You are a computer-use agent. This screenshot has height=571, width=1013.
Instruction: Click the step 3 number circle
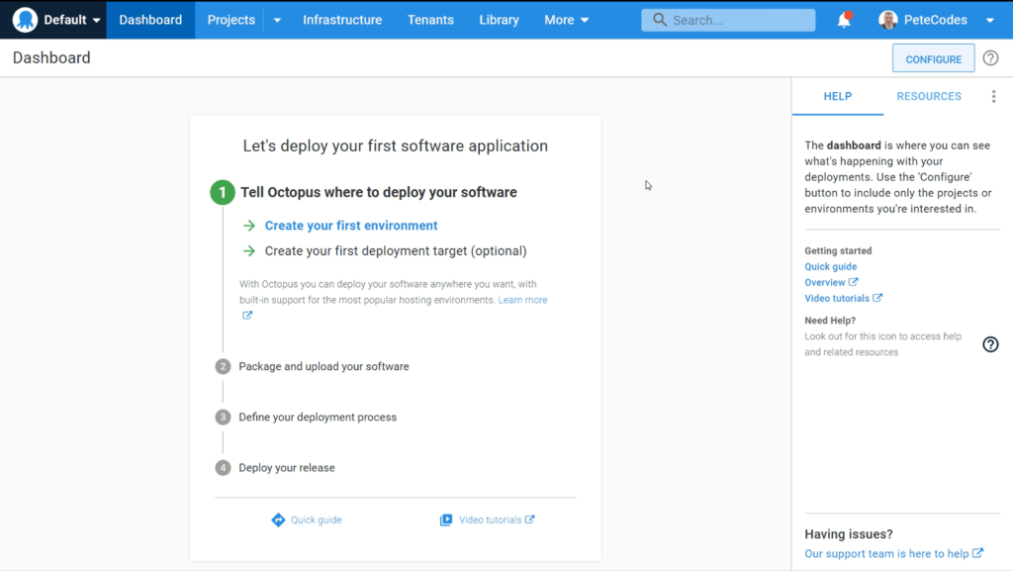pos(223,418)
